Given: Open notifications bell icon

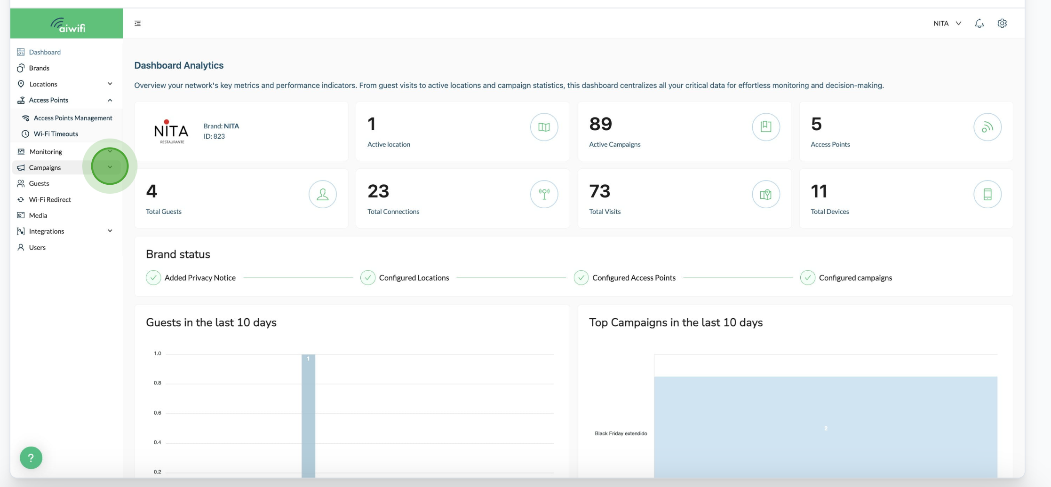Looking at the screenshot, I should pyautogui.click(x=979, y=23).
